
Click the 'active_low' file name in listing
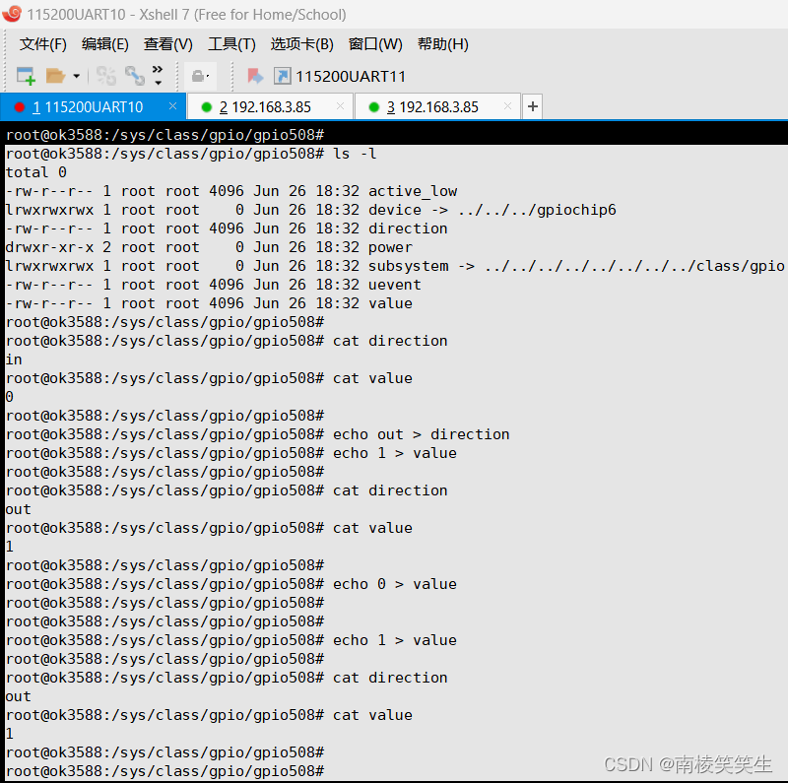click(x=413, y=191)
